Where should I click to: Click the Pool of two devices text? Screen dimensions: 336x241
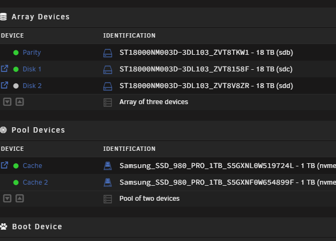click(x=150, y=199)
